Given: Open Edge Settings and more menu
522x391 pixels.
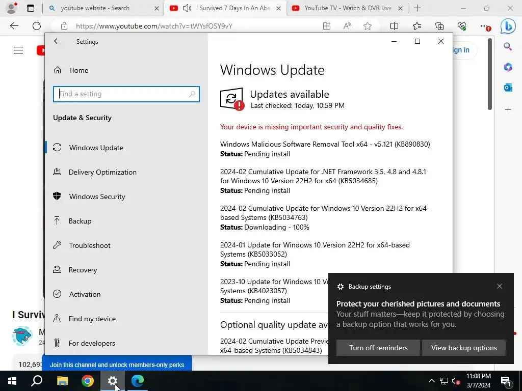Looking at the screenshot, I should pyautogui.click(x=485, y=26).
